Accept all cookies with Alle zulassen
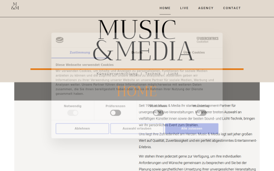 pos(192,129)
